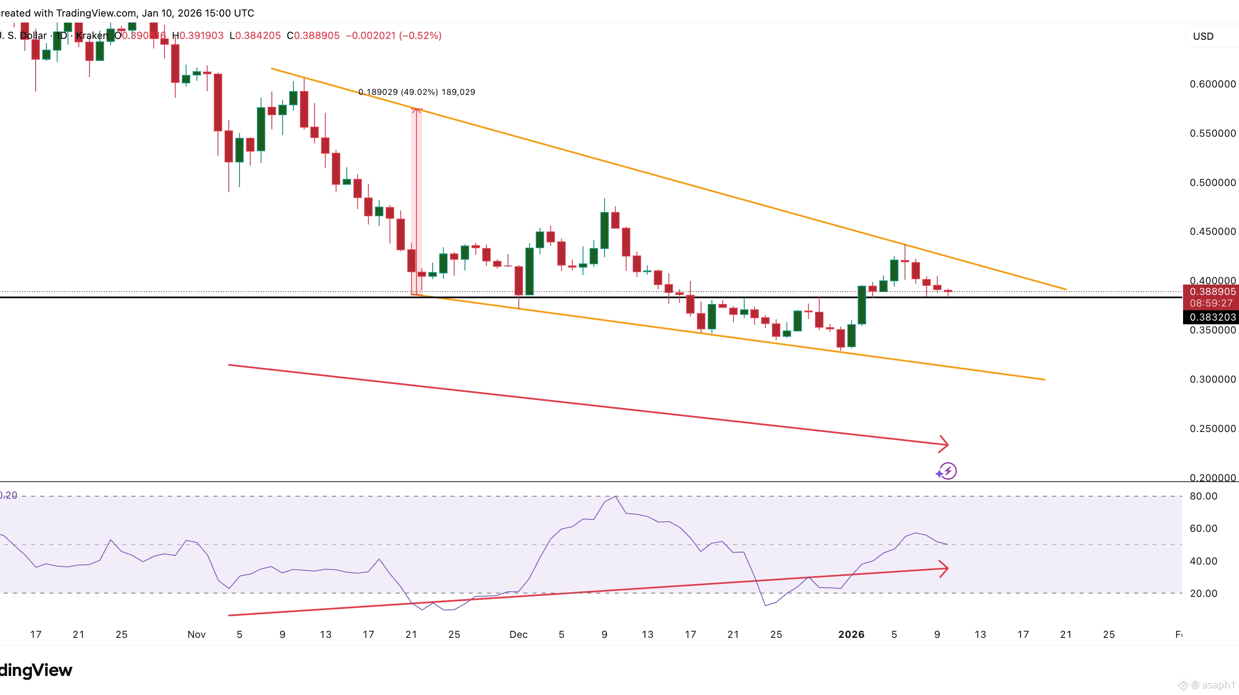Click the black 0.383203 price label

(x=1212, y=317)
